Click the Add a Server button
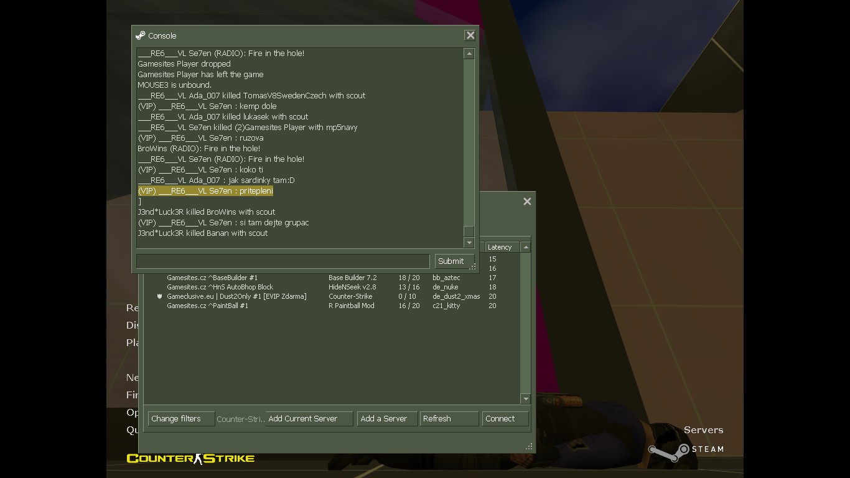850x478 pixels. (x=387, y=419)
